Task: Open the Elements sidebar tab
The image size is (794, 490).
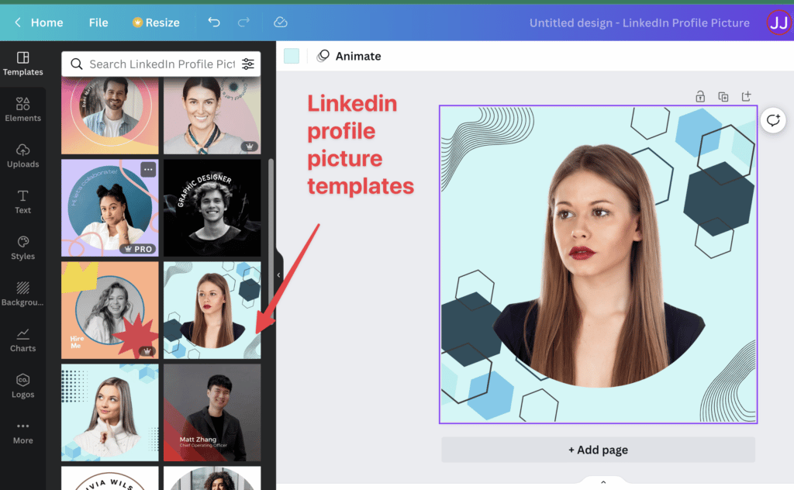Action: tap(22, 110)
